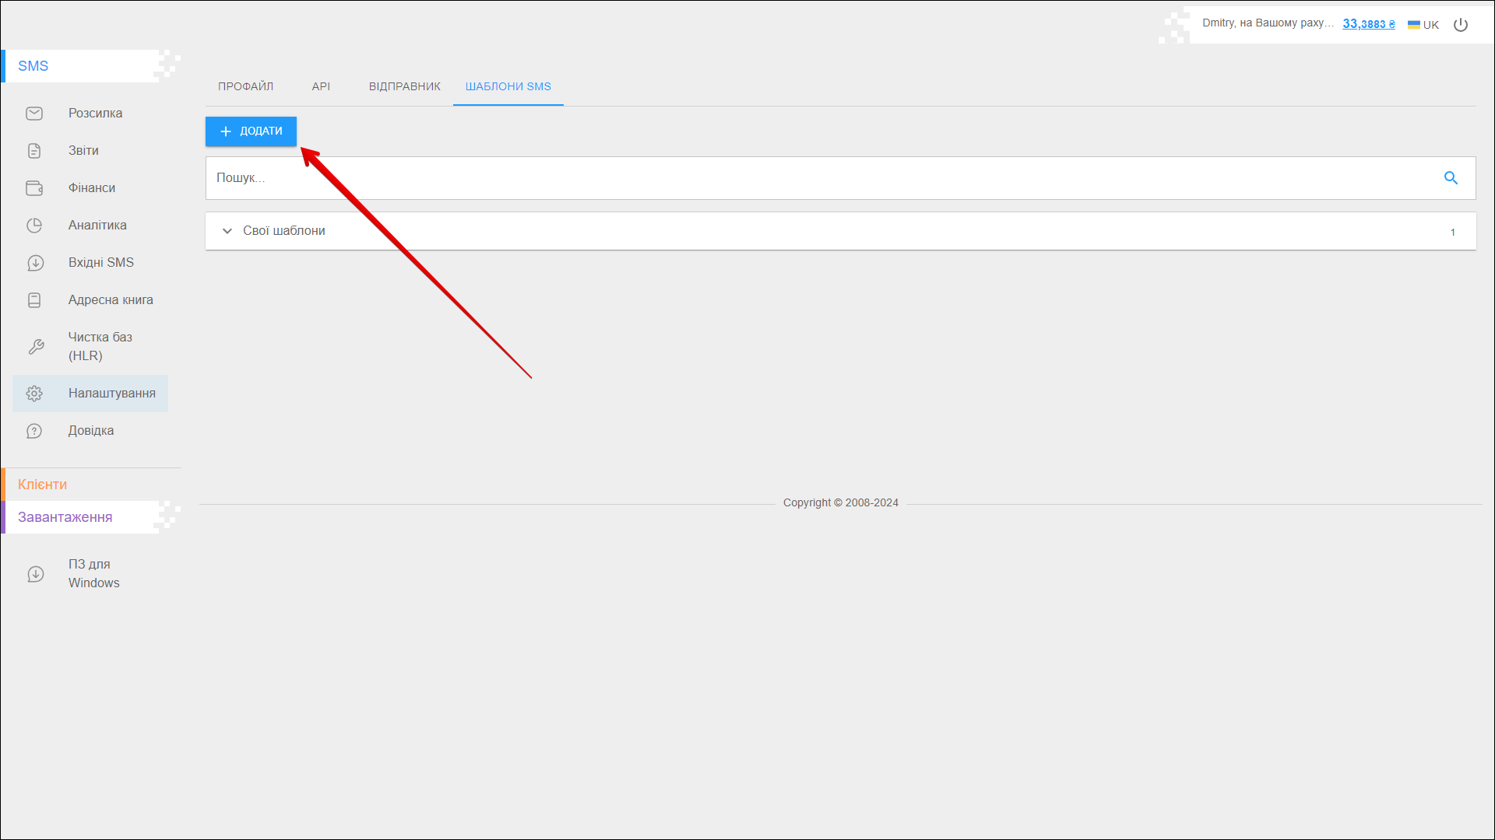
Task: Click the ДОДАТИ button
Action: [251, 131]
